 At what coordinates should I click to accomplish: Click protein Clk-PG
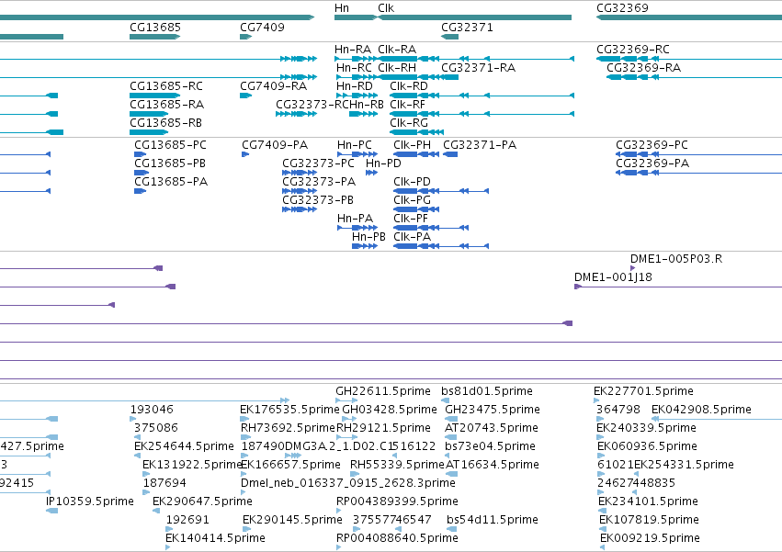point(412,200)
